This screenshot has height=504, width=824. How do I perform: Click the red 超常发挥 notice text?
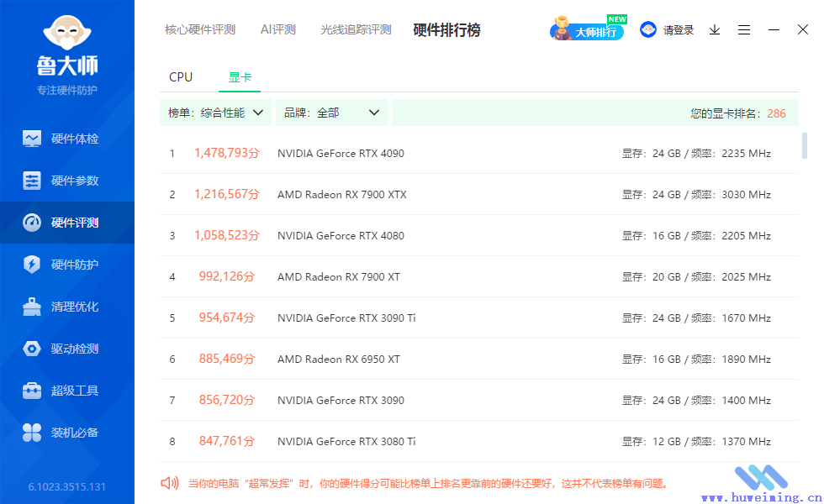[428, 484]
